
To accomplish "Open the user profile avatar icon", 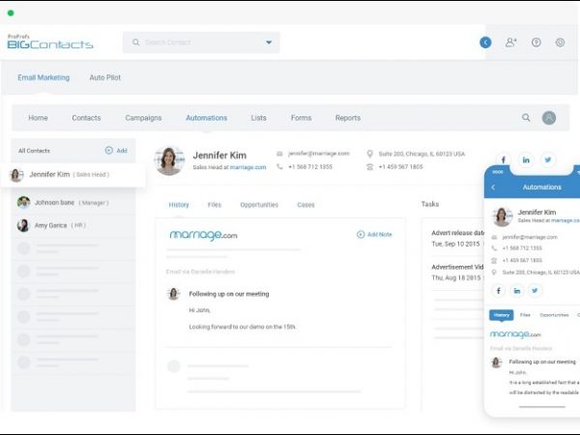I will click(x=549, y=118).
